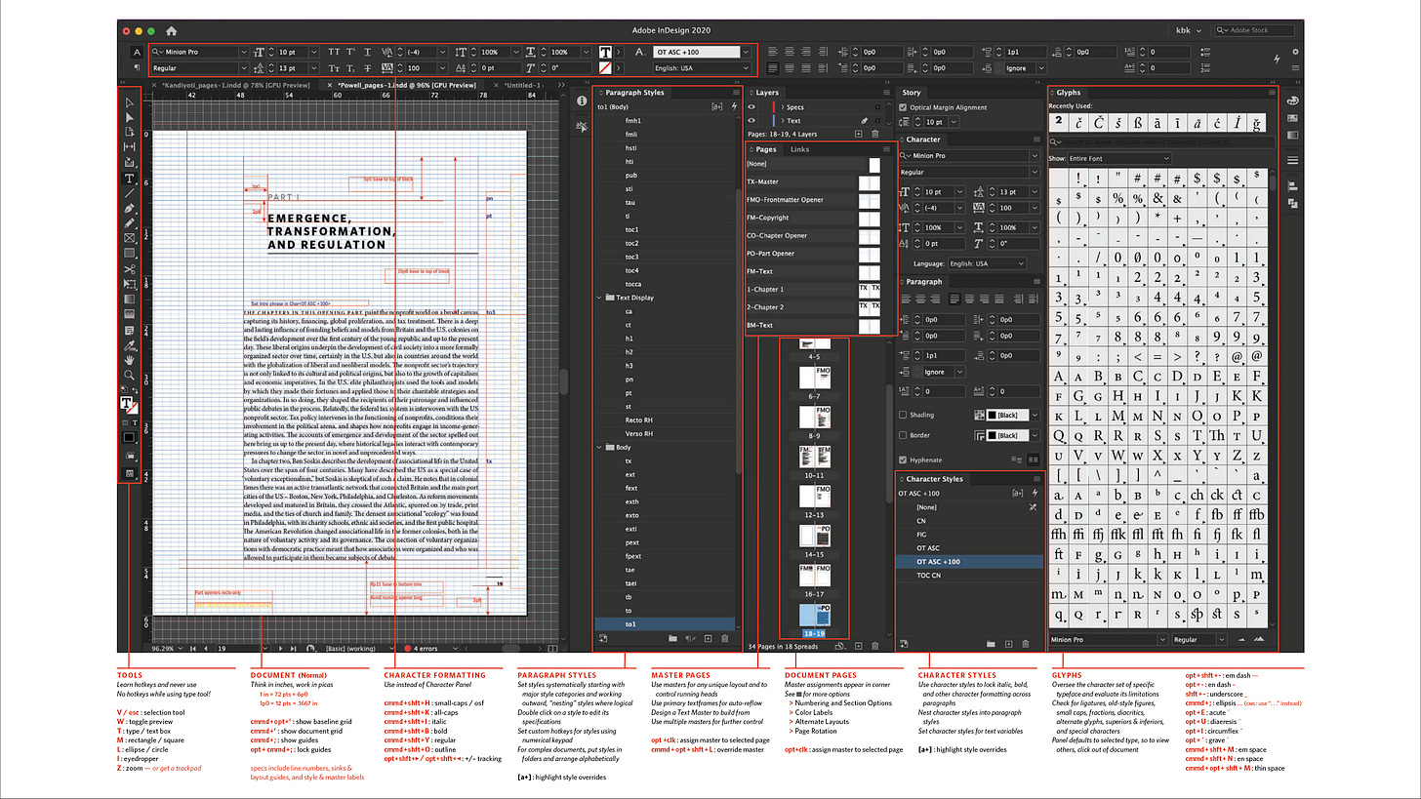Open Language English: USA dropdown in Character panel
The image size is (1421, 799).
987,263
